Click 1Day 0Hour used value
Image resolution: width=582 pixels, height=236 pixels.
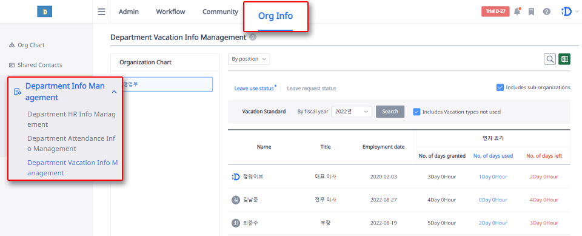click(x=493, y=177)
